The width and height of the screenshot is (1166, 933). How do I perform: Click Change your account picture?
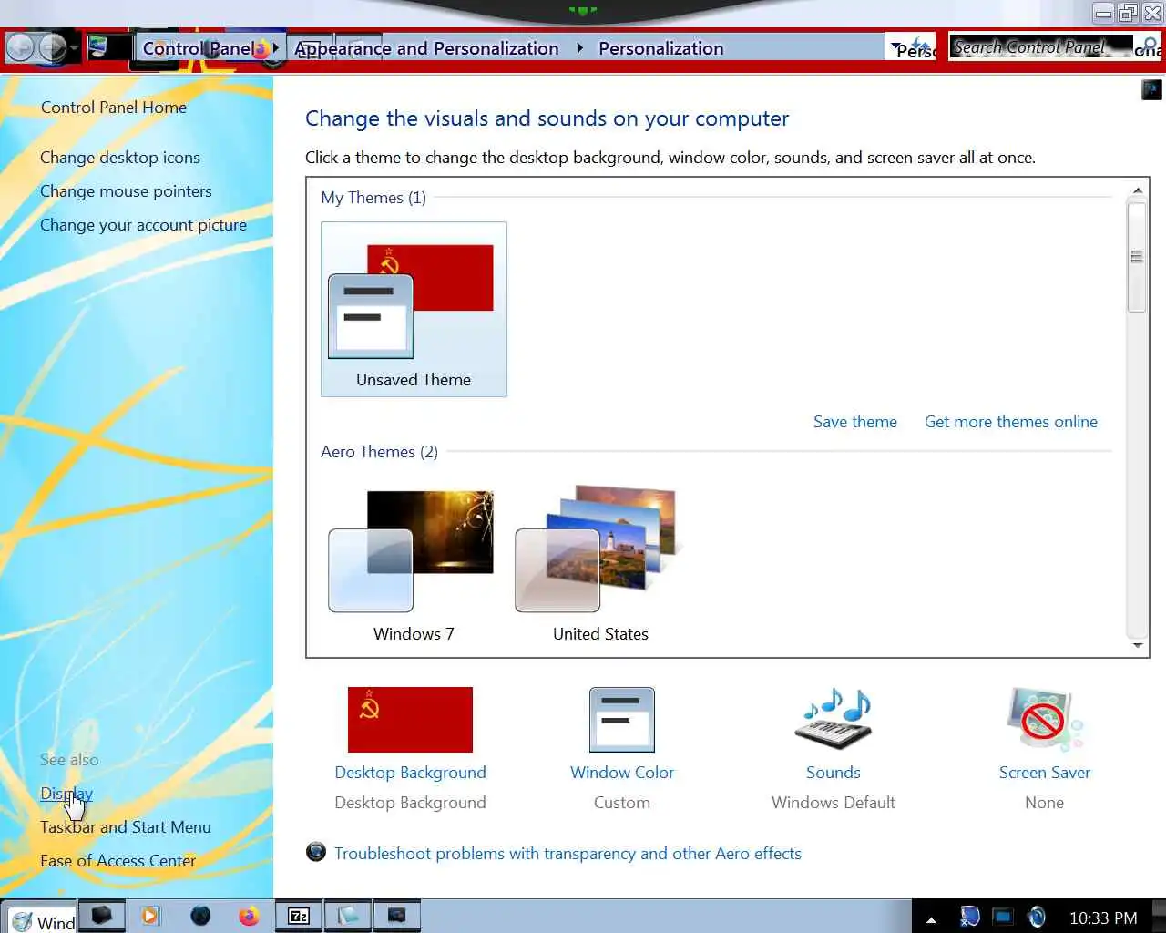coord(143,225)
